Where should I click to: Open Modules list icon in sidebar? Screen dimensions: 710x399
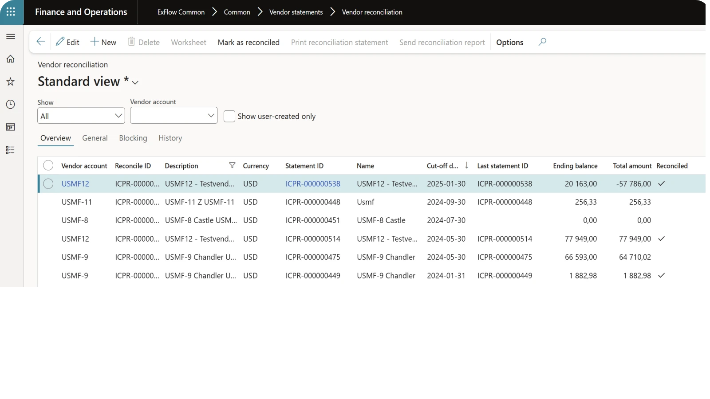pyautogui.click(x=11, y=150)
